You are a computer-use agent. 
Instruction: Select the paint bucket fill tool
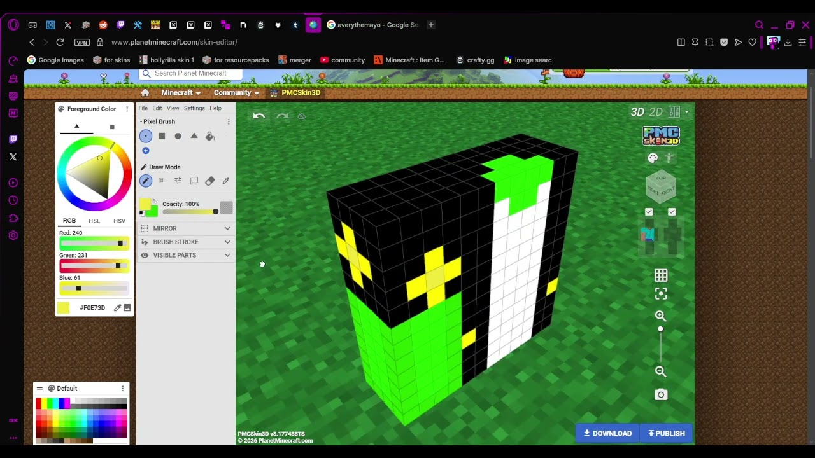point(210,135)
